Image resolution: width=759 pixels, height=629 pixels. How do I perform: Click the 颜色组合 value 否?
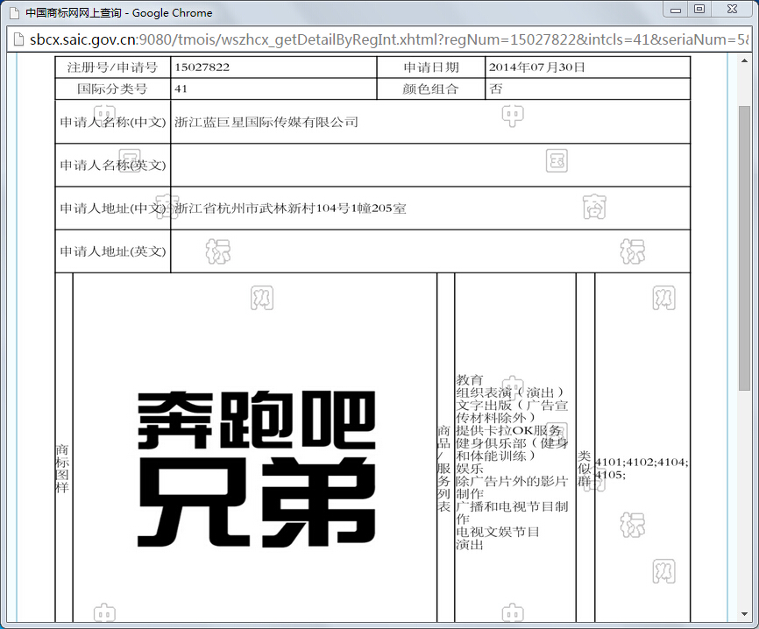[496, 89]
